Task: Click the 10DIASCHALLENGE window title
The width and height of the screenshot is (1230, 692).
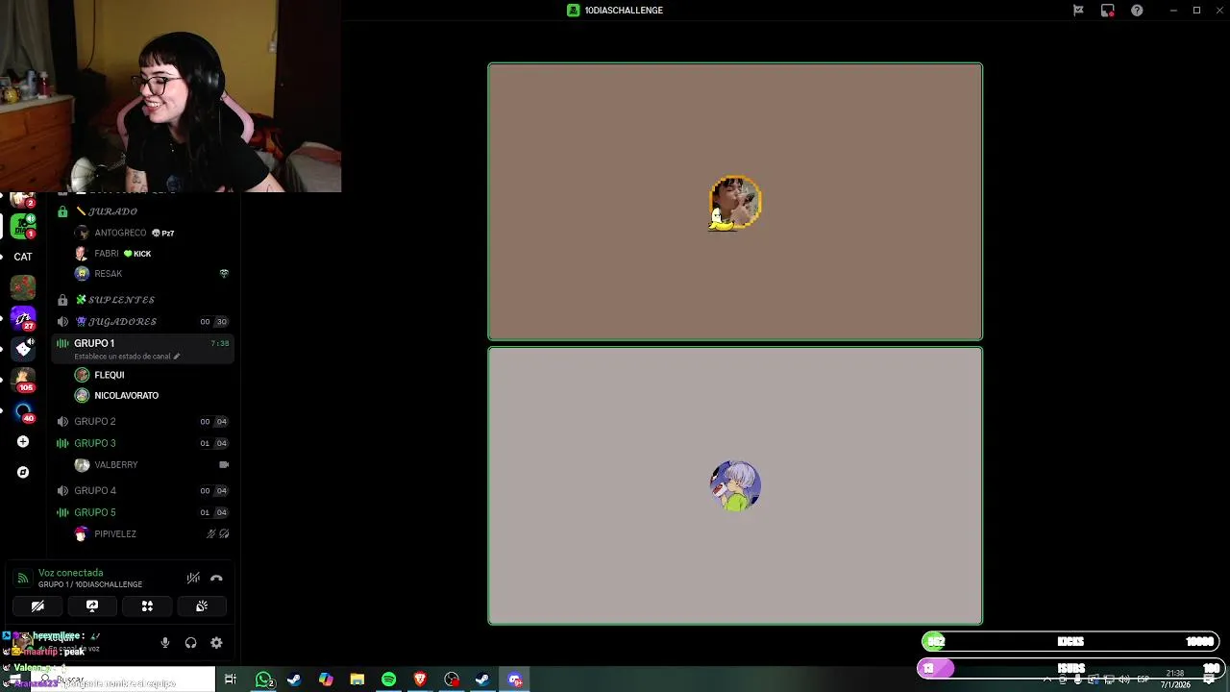Action: pyautogui.click(x=624, y=11)
